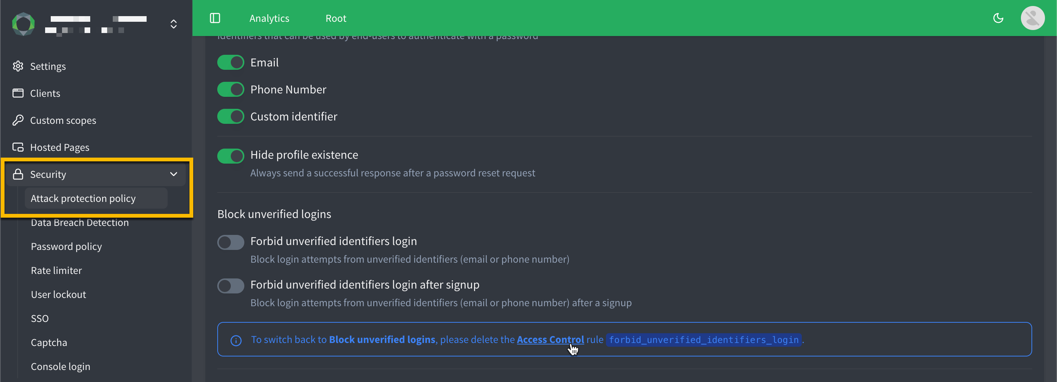Select the Root tab
The width and height of the screenshot is (1057, 382).
336,18
